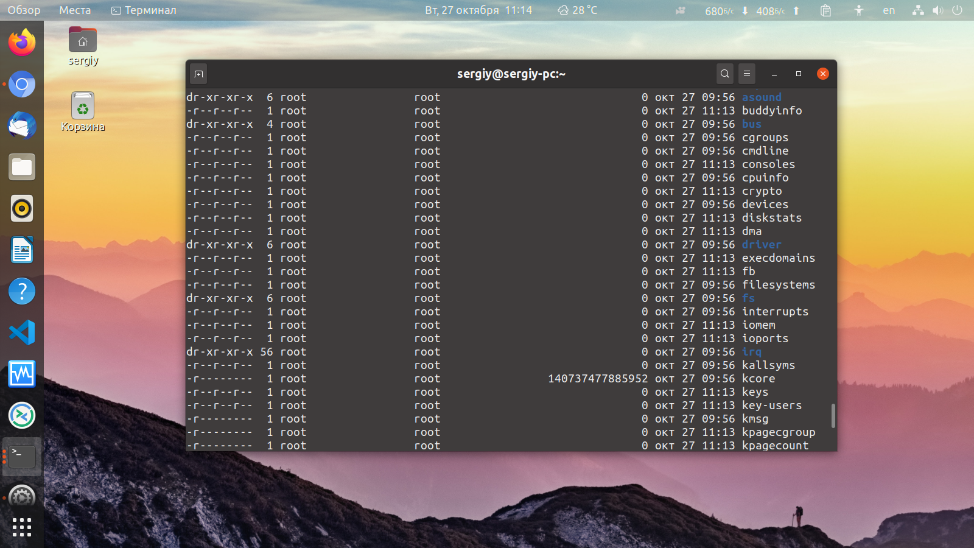Click the filesystems file name

point(779,285)
